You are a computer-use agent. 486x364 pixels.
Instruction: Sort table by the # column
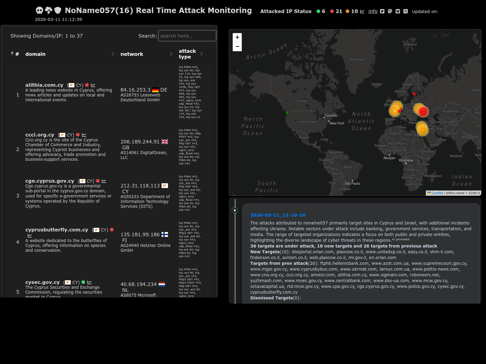17,54
